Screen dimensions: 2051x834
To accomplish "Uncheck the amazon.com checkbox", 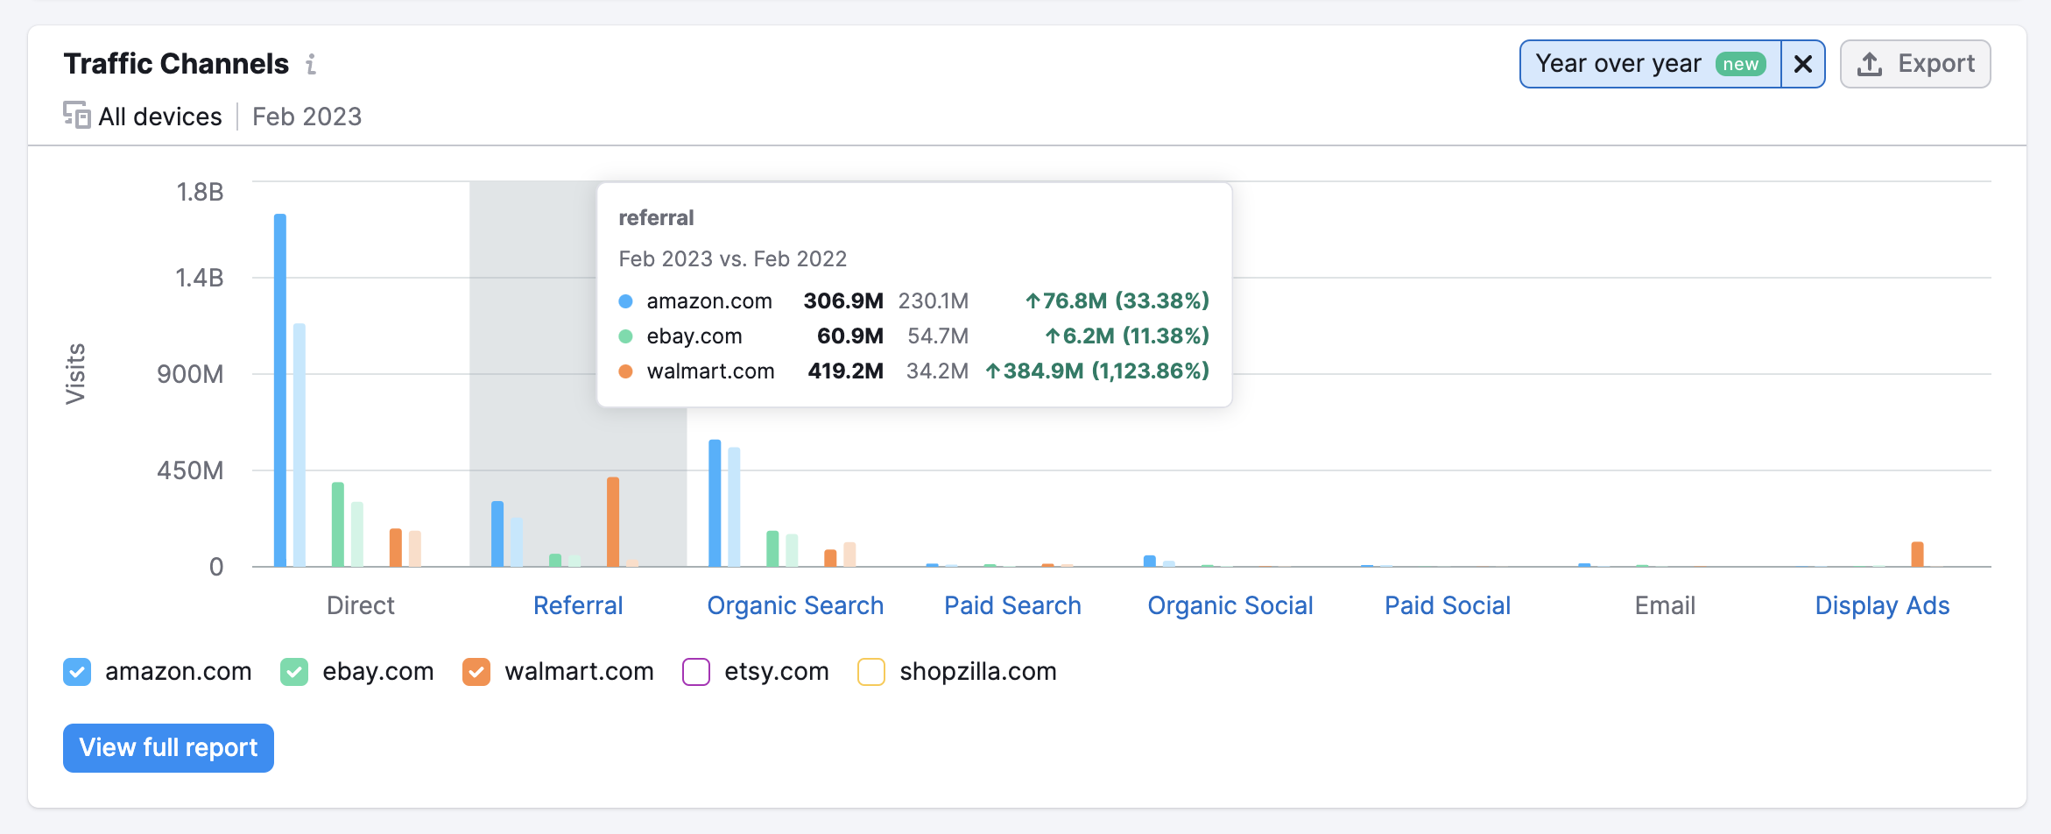I will coord(77,672).
